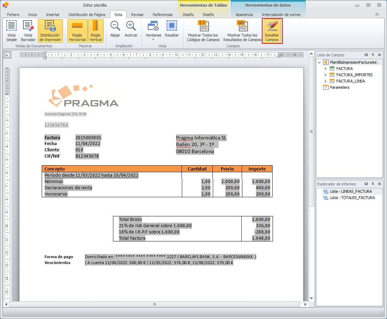Viewport: 387px width, 319px height.
Task: Open the Distribución de Página tab
Action: click(x=87, y=15)
